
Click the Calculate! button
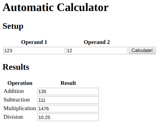142,50
